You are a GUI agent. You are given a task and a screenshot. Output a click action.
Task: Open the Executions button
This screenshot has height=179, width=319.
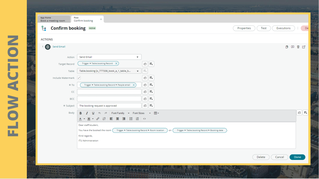pos(283,28)
